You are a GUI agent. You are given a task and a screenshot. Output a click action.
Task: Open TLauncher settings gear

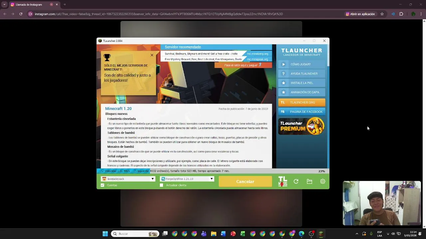tap(322, 182)
